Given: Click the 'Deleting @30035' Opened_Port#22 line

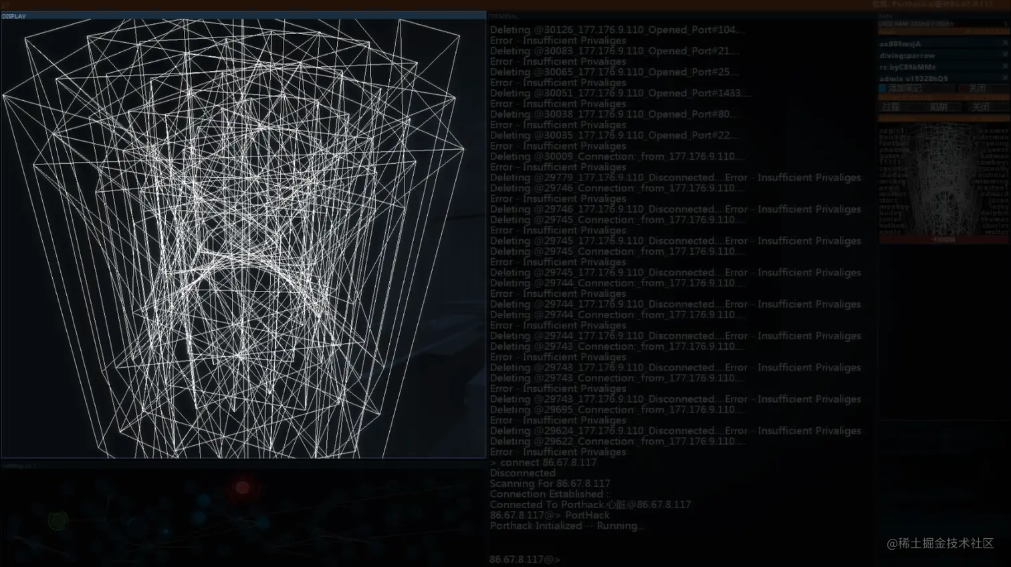Looking at the screenshot, I should (614, 135).
